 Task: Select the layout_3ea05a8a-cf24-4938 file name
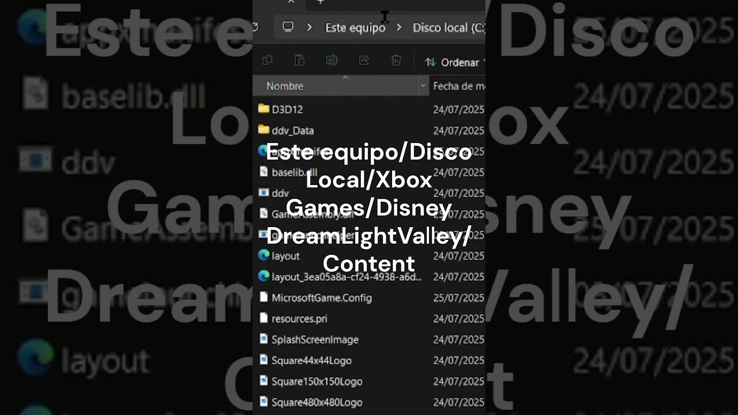click(347, 277)
